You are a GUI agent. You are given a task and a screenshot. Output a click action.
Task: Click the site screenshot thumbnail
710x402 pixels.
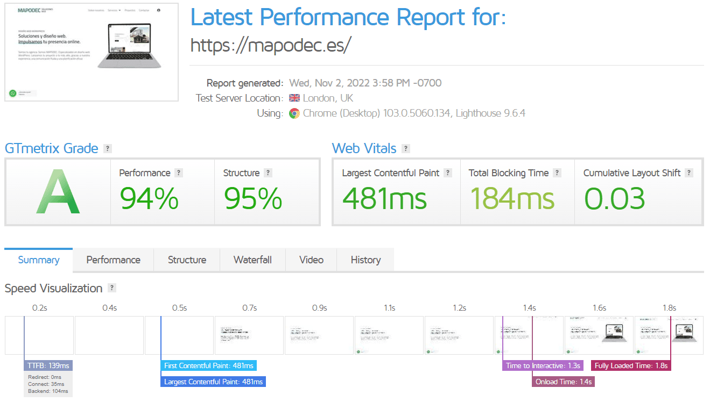pyautogui.click(x=92, y=52)
